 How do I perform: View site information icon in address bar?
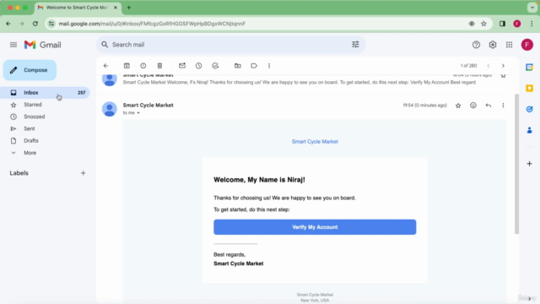click(x=51, y=24)
